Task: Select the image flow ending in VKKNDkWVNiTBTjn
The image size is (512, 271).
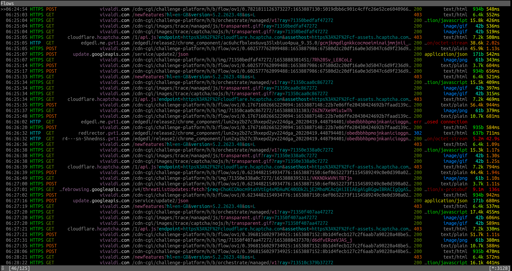Action: pos(242,178)
